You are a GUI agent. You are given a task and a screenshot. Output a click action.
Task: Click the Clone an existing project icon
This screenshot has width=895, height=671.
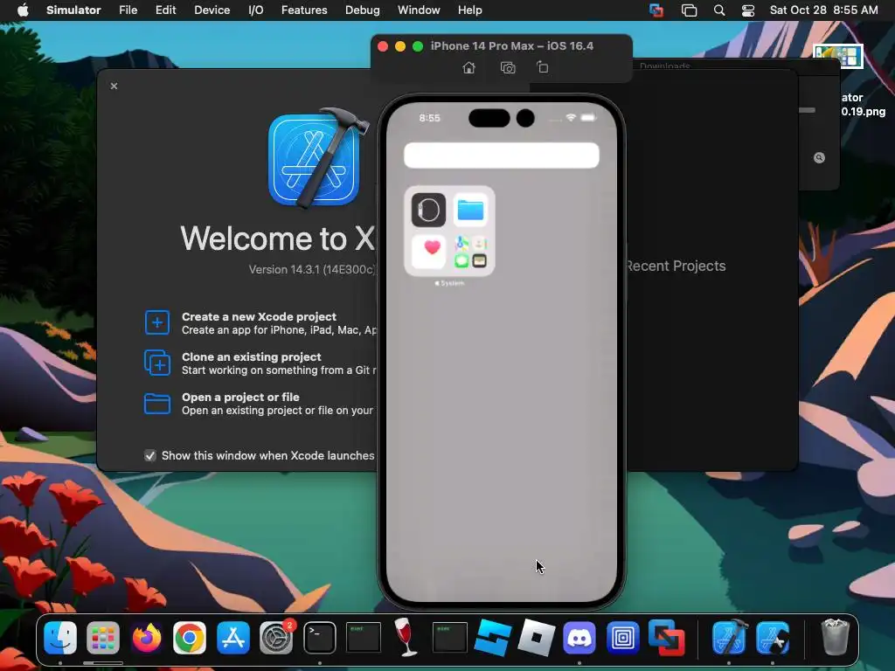(x=157, y=363)
